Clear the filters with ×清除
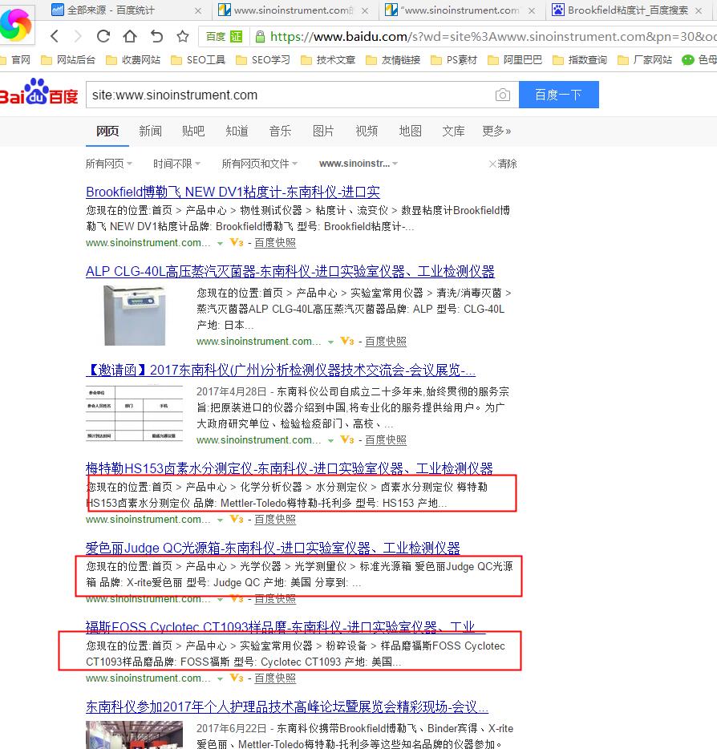The image size is (717, 749). (x=503, y=164)
